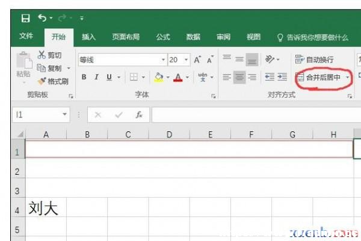This screenshot has height=241, width=361.
Task: Select align text right icon
Action: click(252, 77)
